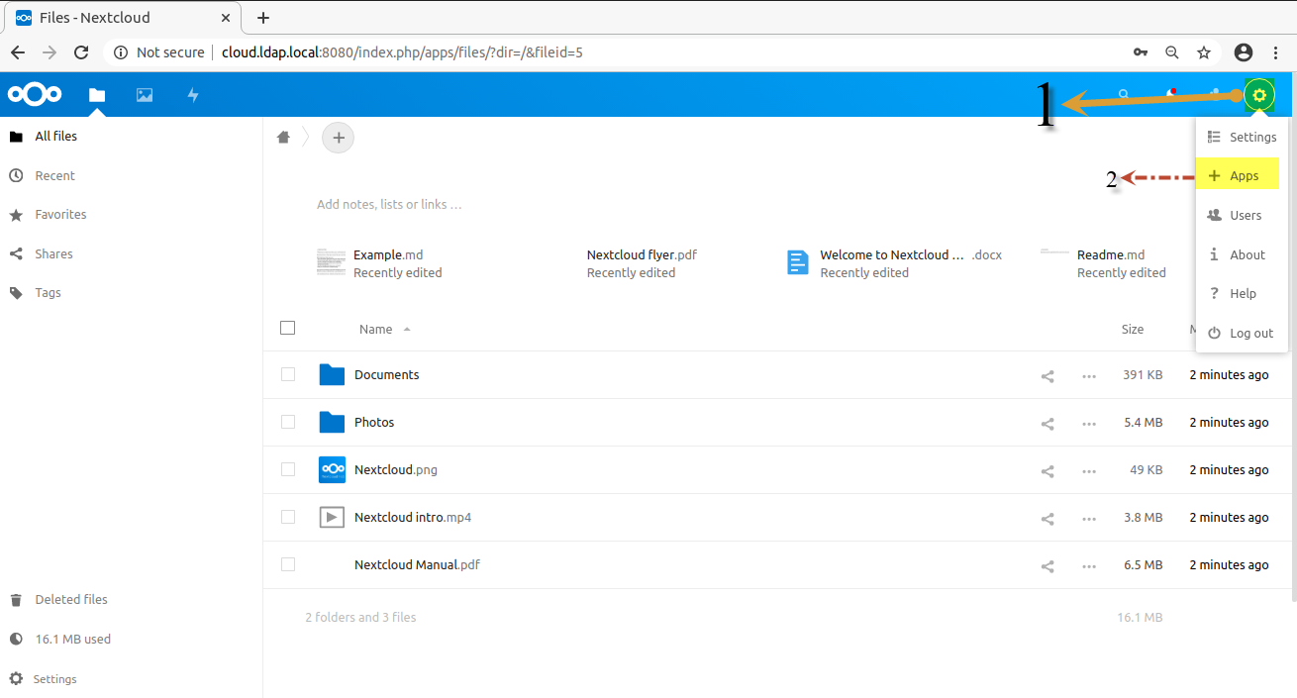
Task: Go to home folder breadcrumb icon
Action: click(283, 138)
